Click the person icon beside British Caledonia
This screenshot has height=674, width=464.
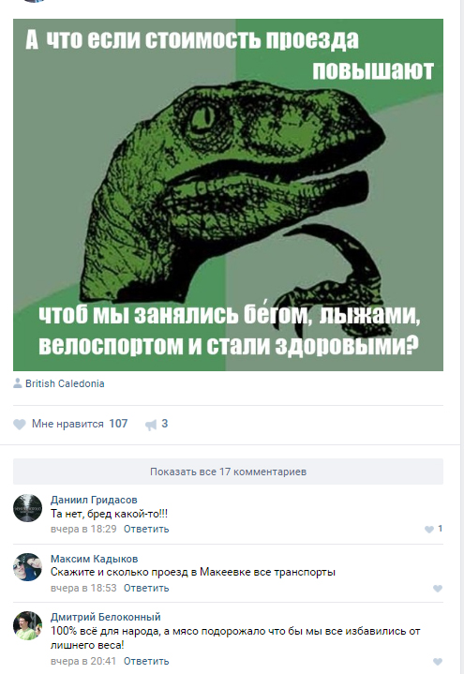(18, 383)
